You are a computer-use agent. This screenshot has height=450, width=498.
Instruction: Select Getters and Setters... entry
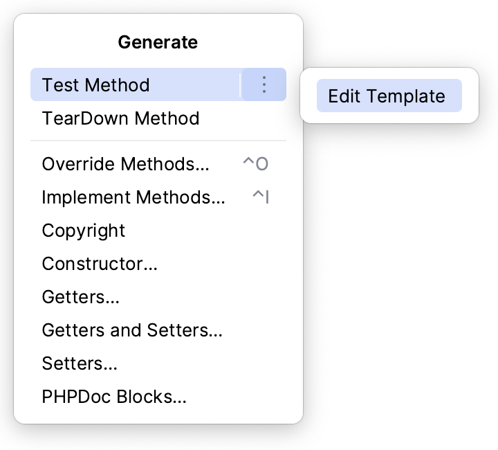(132, 330)
